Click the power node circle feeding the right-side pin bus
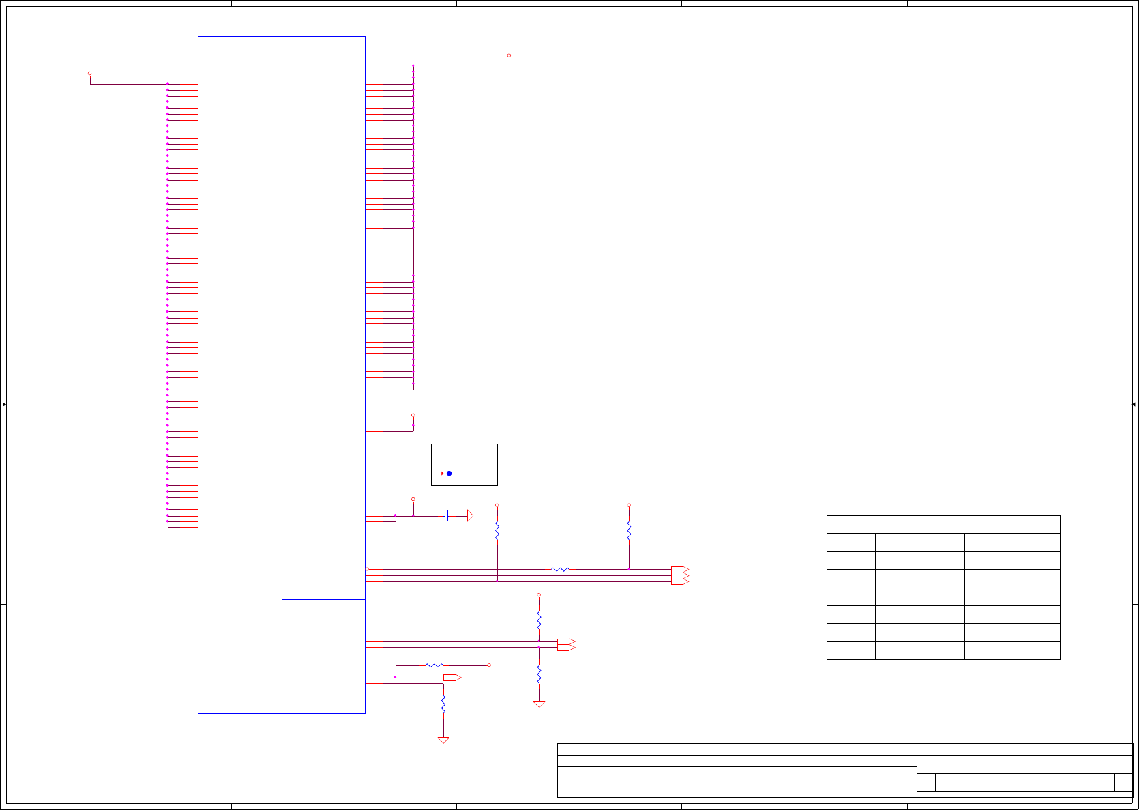 pyautogui.click(x=509, y=55)
